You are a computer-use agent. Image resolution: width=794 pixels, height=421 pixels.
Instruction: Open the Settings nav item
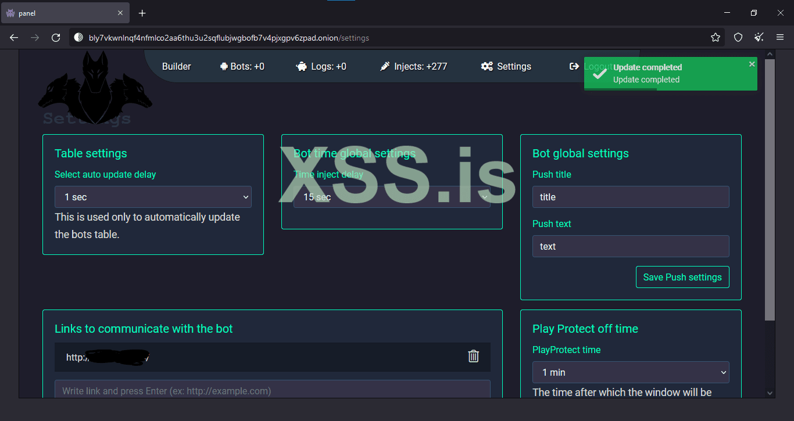506,66
